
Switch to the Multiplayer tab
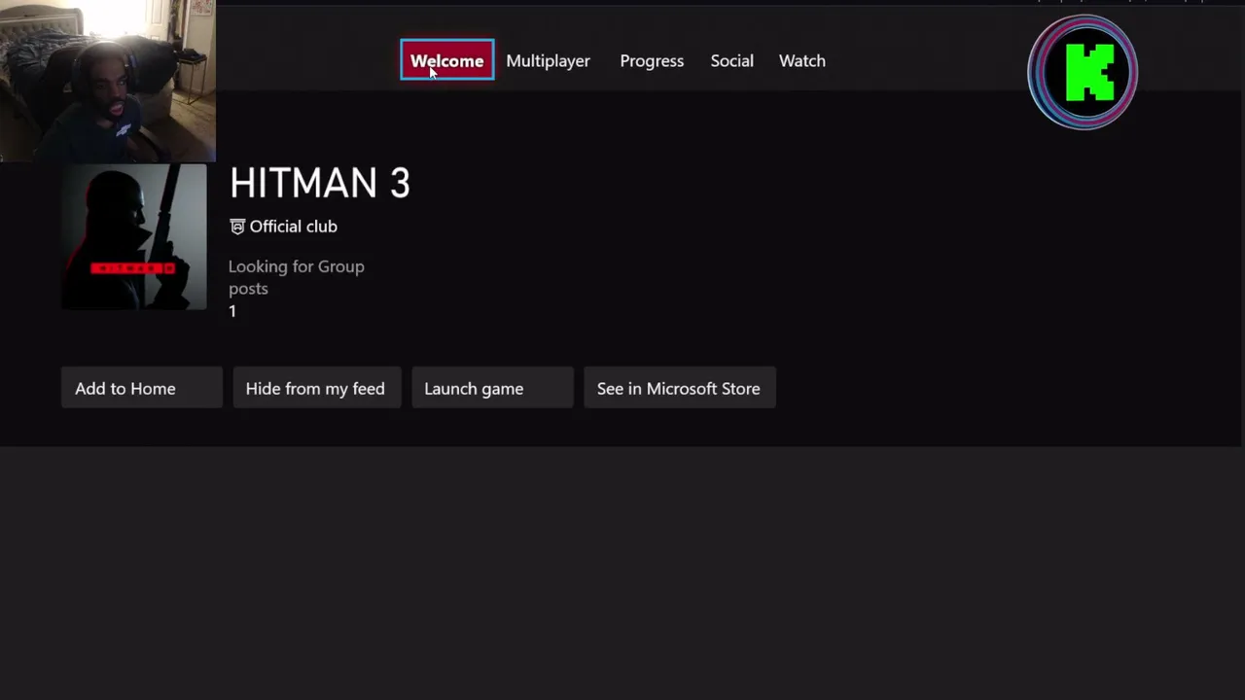pos(548,60)
